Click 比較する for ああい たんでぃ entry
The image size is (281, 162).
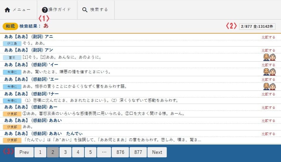coord(268,134)
